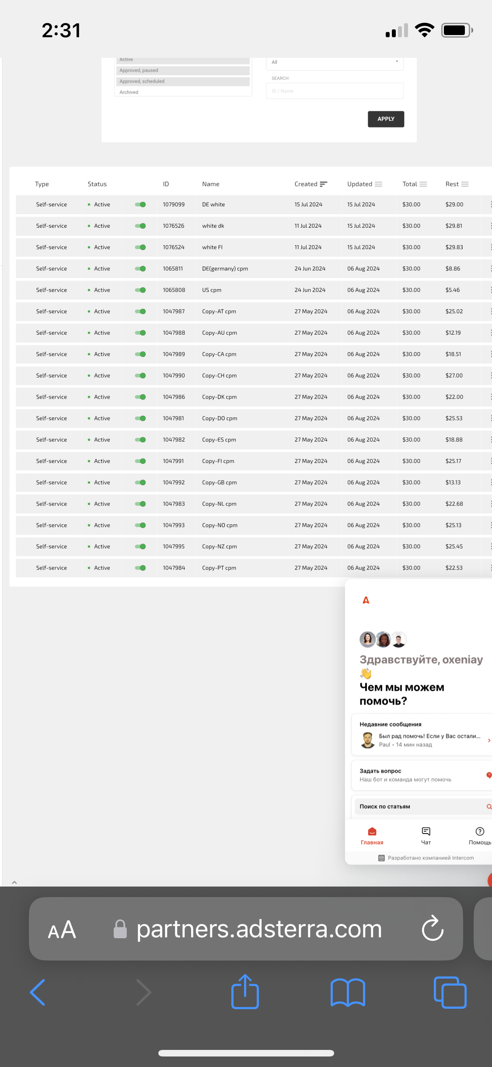
Task: Tap the Safari share icon
Action: (x=245, y=992)
